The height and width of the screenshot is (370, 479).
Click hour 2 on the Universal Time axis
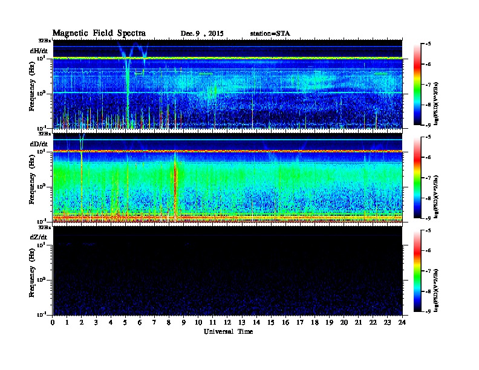pos(82,322)
